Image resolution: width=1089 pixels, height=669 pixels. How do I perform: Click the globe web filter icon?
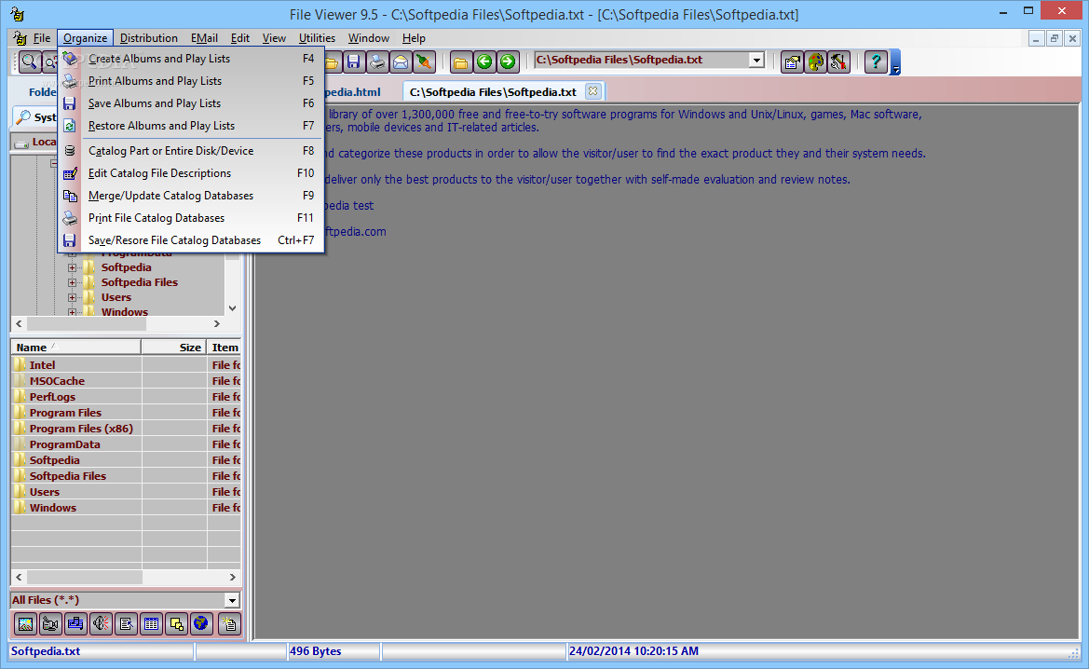pos(201,624)
